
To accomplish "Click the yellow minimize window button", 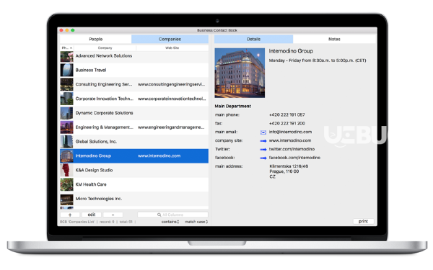I will pos(67,30).
